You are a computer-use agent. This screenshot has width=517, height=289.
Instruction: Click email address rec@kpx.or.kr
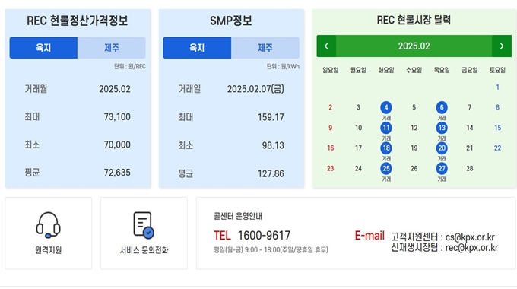click(x=471, y=247)
